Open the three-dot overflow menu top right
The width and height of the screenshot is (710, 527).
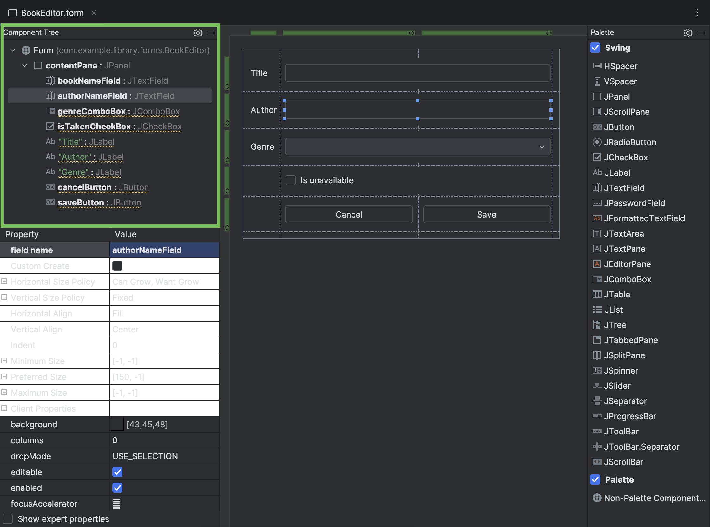coord(697,13)
